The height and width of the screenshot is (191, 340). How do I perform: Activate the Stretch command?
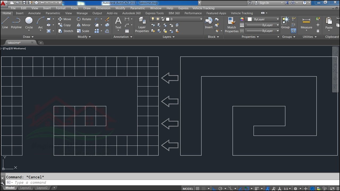(65, 31)
